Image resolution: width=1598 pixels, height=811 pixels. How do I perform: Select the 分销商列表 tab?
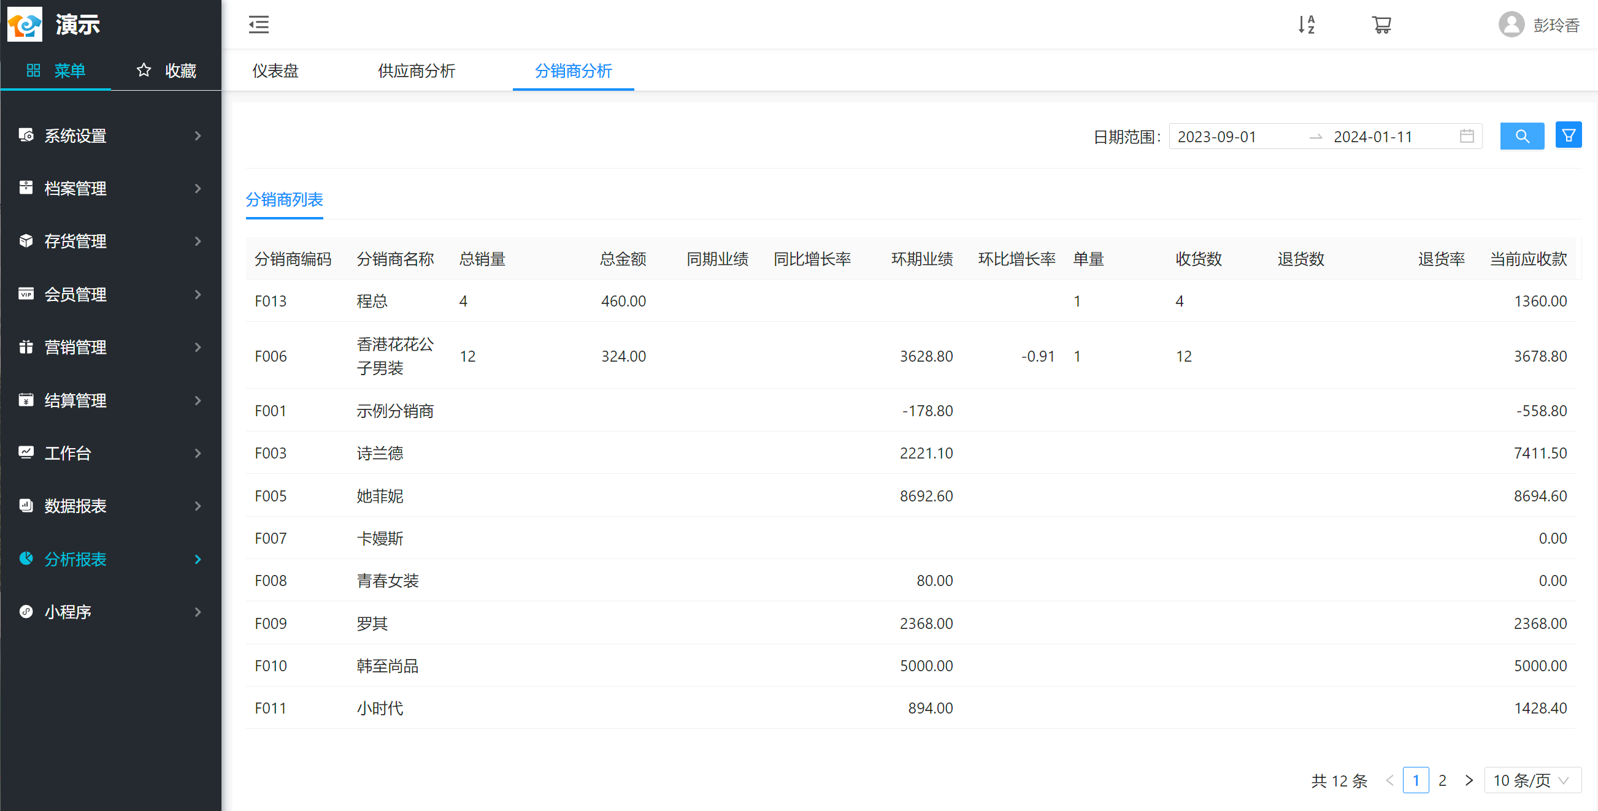click(284, 200)
